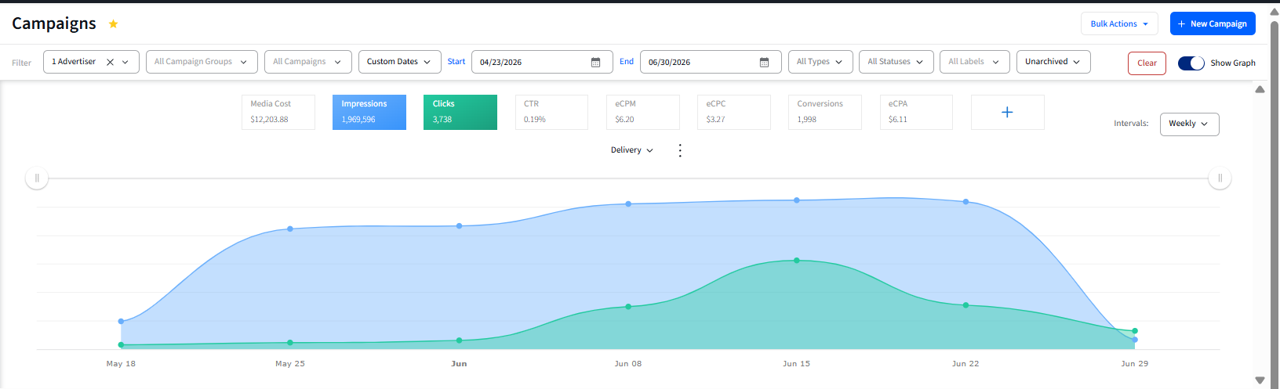
Task: Enable the Media Cost metric tile
Action: [x=278, y=112]
